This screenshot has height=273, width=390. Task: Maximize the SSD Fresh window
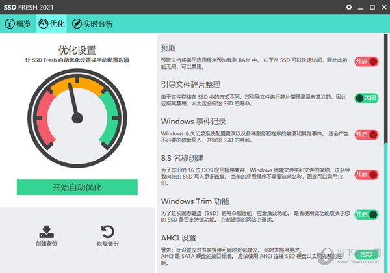click(372, 7)
